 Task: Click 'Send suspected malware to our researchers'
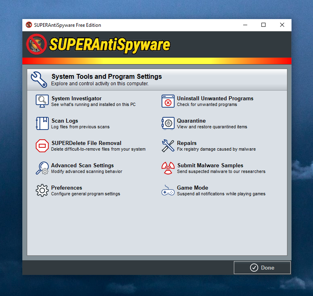click(221, 172)
